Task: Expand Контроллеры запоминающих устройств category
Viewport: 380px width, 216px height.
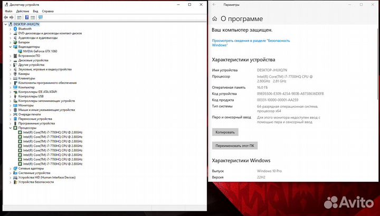Action: [x=11, y=101]
